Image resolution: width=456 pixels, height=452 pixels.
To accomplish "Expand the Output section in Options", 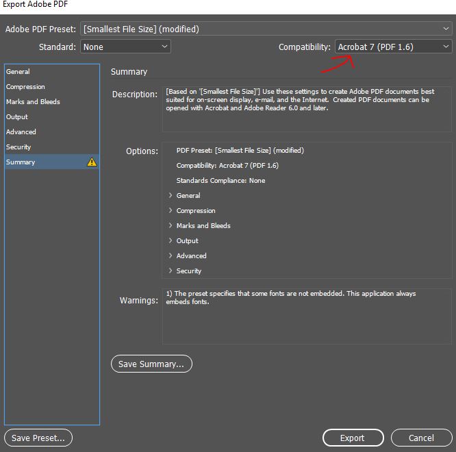I will click(170, 241).
